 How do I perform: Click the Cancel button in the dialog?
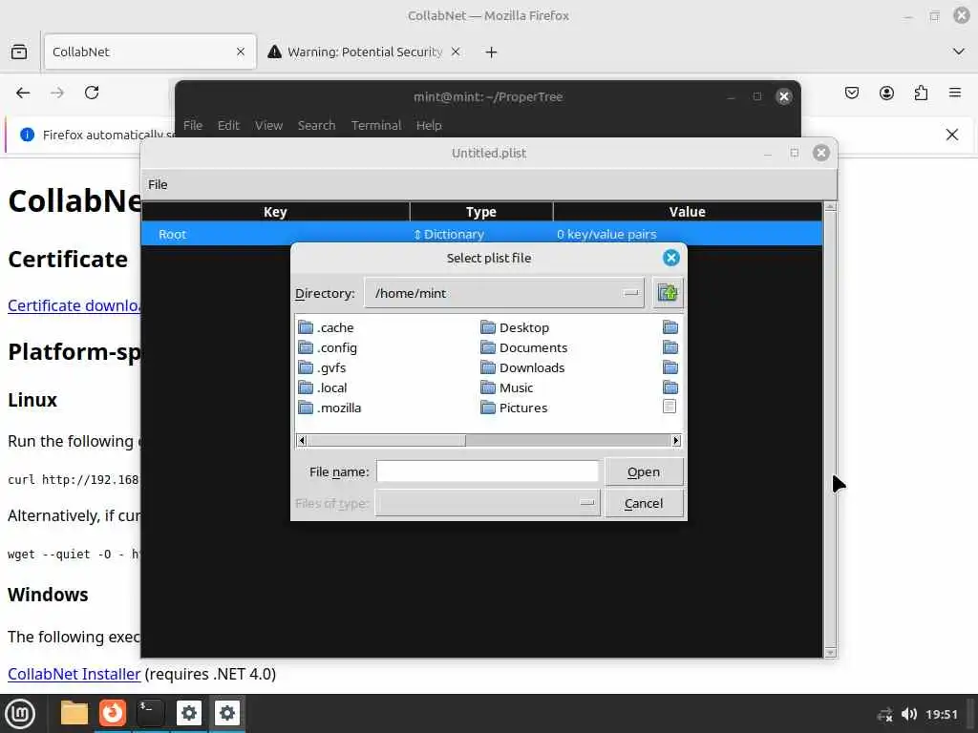point(644,503)
